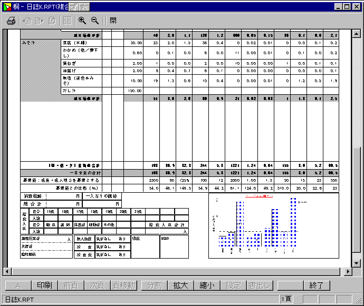
Task: Click the zoom-in magnifier icon
Action: [x=82, y=21]
